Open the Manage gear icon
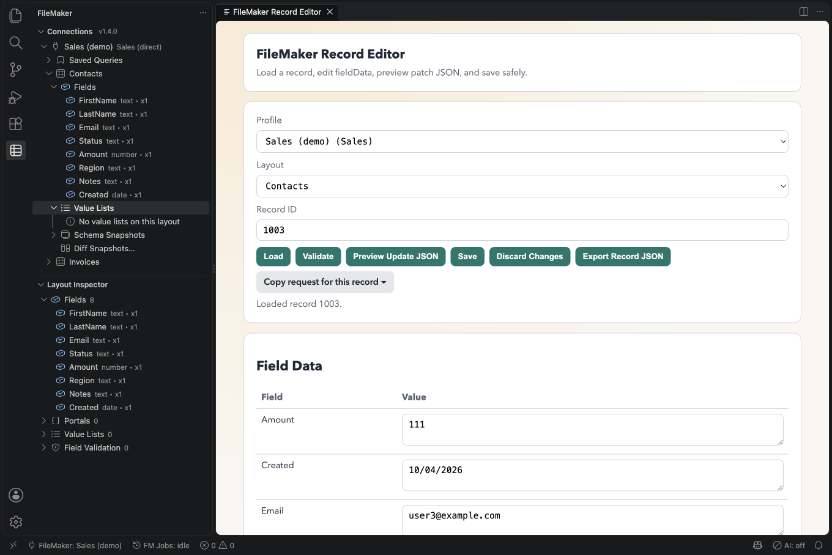This screenshot has height=555, width=832. 16,522
